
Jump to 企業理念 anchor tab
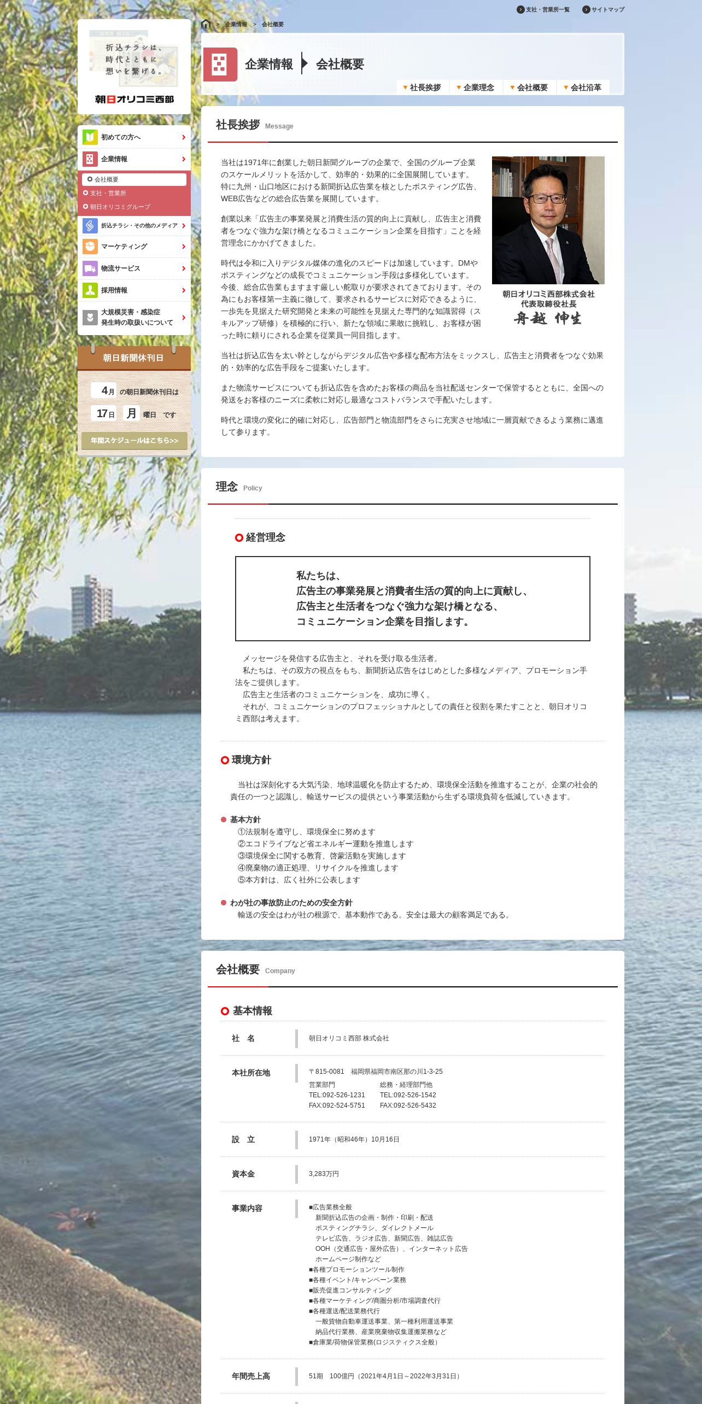(476, 87)
